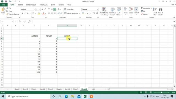Screen dimensions: 176x99
Task: Click Merge & Center button
Action: click(71, 13)
